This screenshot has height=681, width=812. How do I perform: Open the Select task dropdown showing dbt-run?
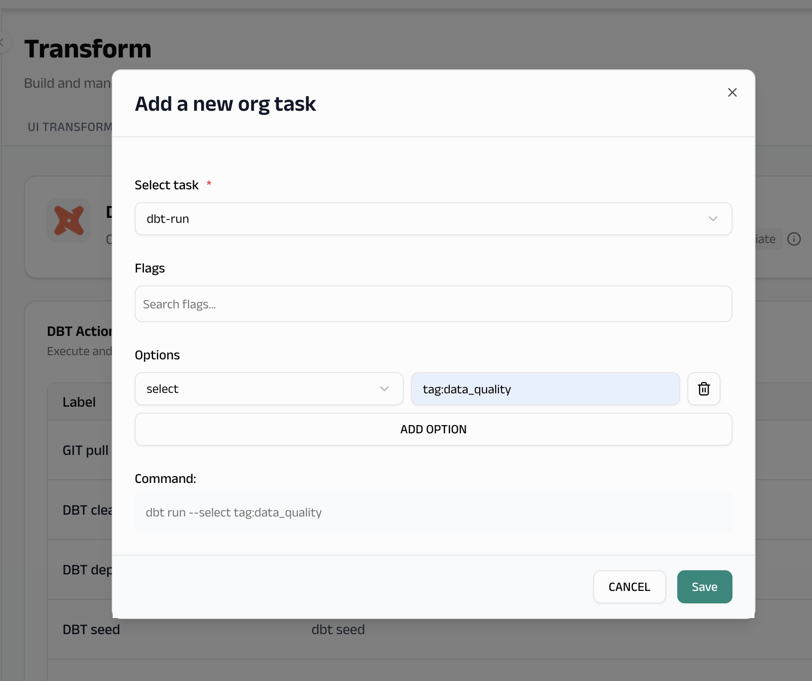coord(433,219)
